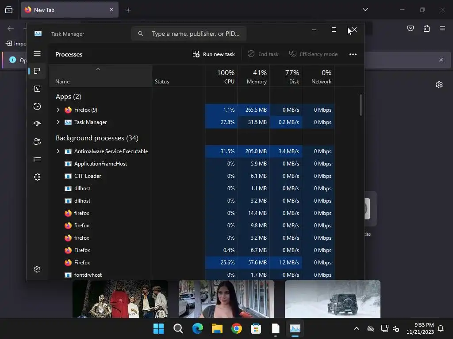
Task: Open the Details sidebar icon
Action: (37, 159)
